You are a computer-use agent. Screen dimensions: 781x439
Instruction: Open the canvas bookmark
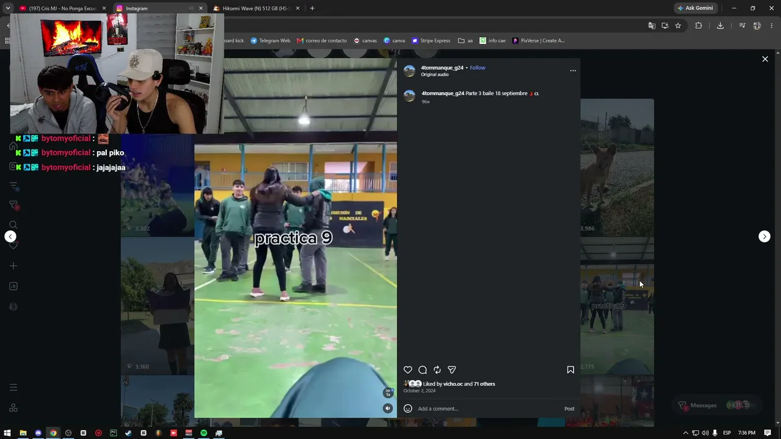click(x=365, y=41)
